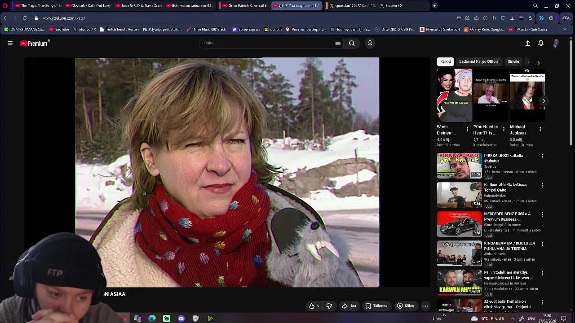Like the video with thumbs up

[x=314, y=306]
